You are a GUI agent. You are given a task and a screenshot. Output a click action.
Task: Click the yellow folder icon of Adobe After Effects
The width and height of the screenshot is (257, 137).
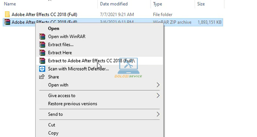[x=7, y=14]
